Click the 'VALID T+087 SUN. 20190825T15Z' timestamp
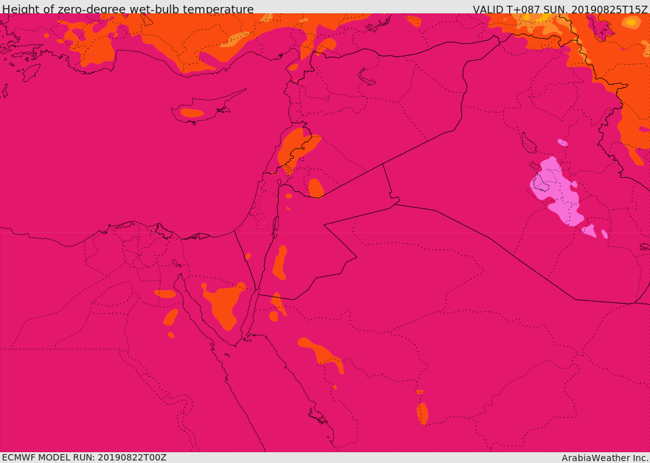Screen dimensions: 650x463 (x=560, y=9)
